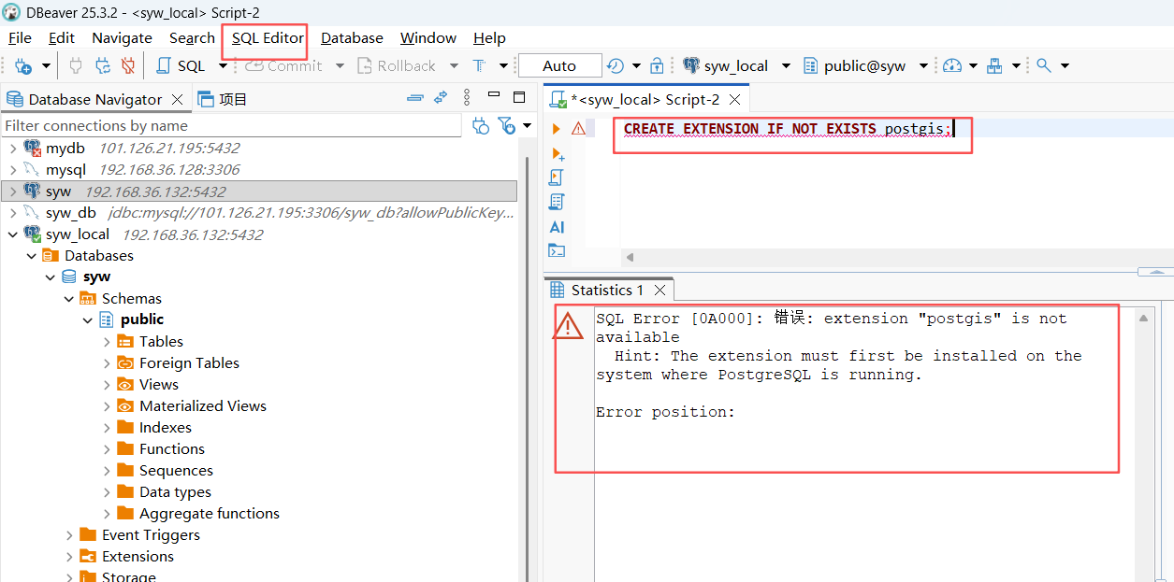
Task: Open the Database menu
Action: coord(352,38)
